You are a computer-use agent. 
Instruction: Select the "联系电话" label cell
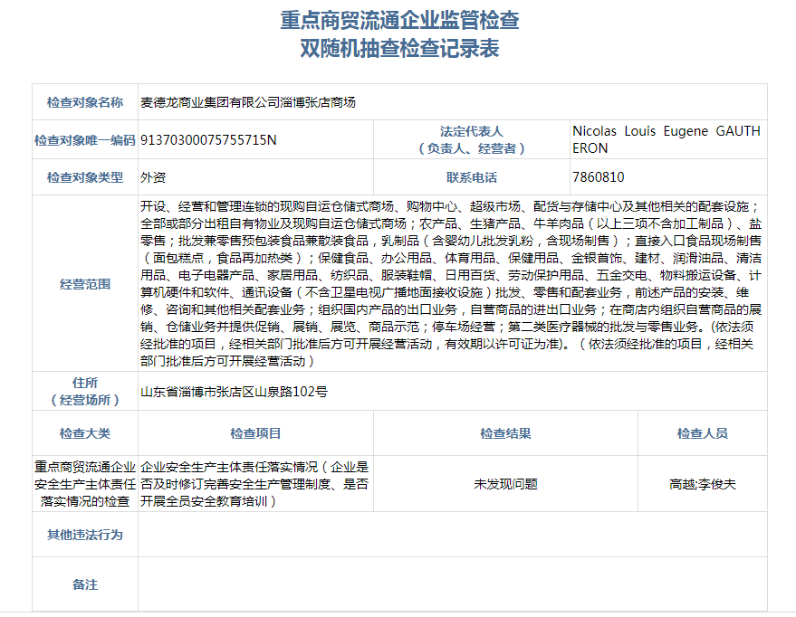pos(472,177)
